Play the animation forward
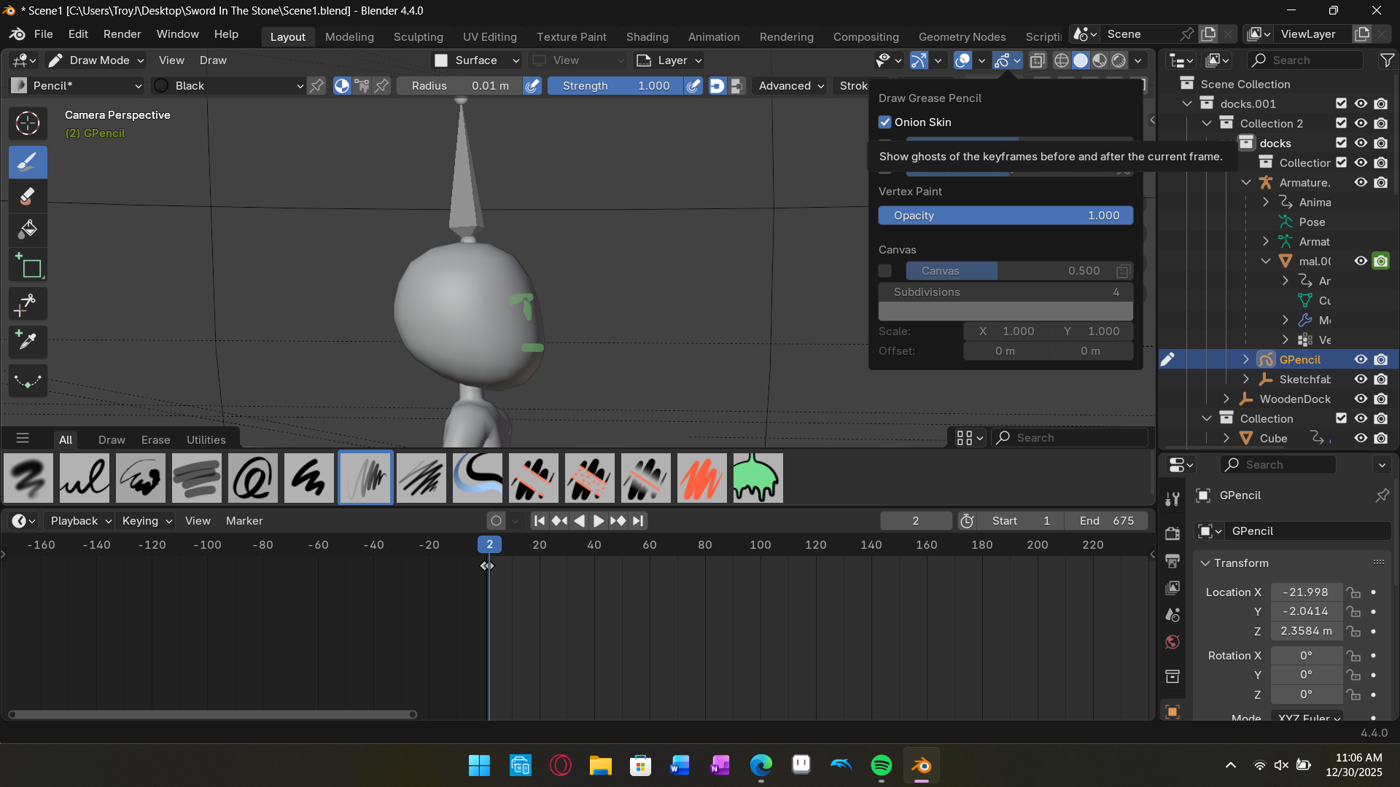 [x=598, y=521]
